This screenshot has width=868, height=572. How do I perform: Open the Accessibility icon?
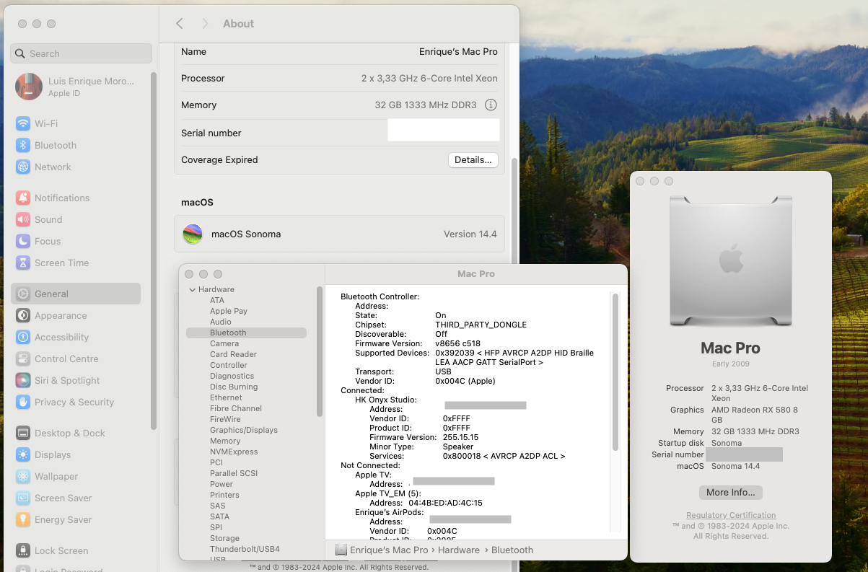coord(23,337)
